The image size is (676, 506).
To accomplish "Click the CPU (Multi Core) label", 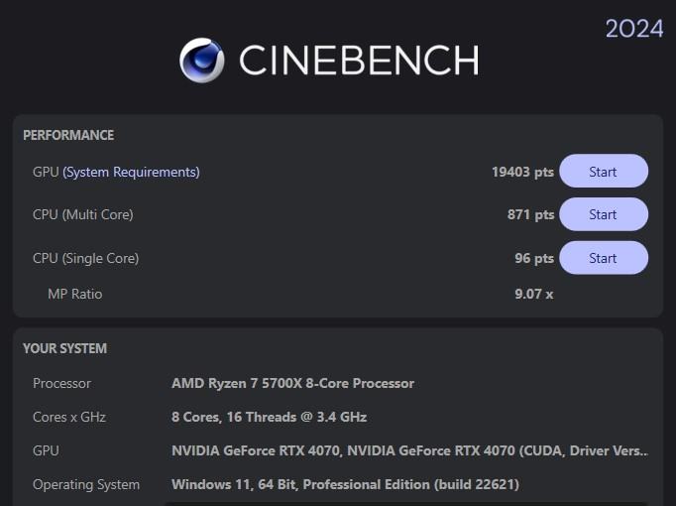I will pyautogui.click(x=82, y=214).
